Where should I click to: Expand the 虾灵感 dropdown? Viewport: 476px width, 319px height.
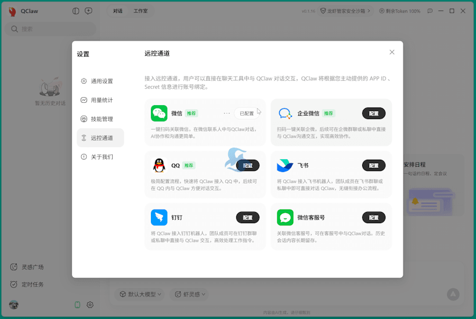click(190, 294)
